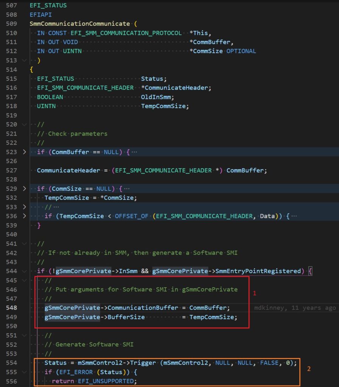Expand the folded CommSize check at line 529
339x387 pixels.
coord(25,189)
